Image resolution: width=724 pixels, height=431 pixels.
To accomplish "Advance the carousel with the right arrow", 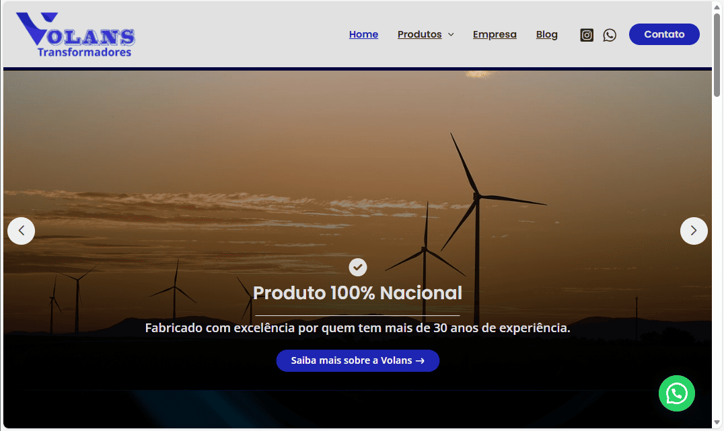I will coord(694,231).
